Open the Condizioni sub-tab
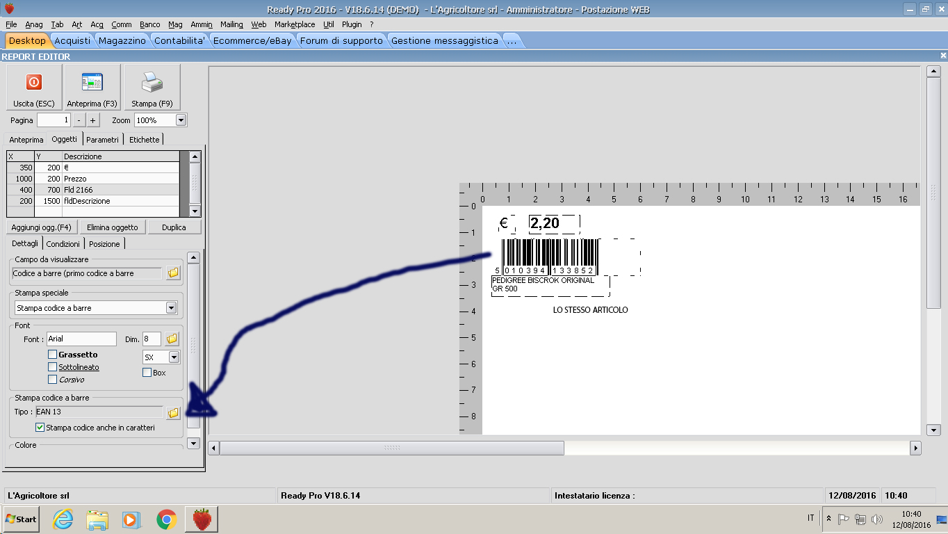 tap(63, 244)
